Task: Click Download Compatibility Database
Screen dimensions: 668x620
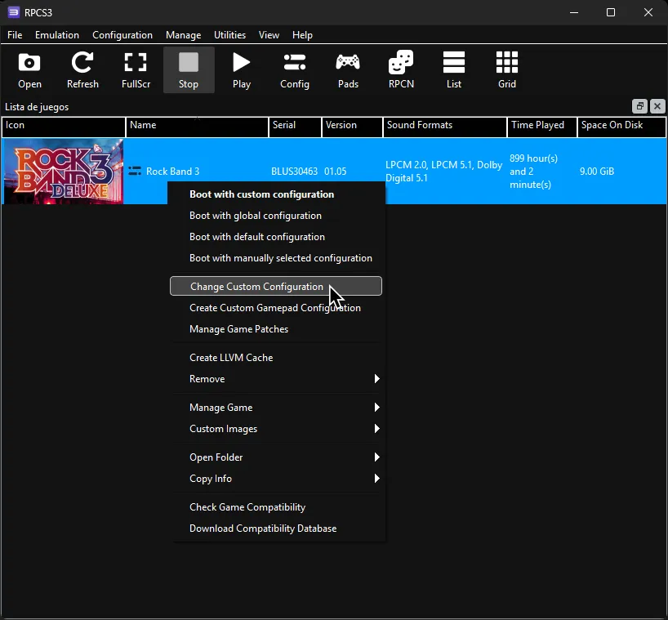Action: click(x=262, y=529)
